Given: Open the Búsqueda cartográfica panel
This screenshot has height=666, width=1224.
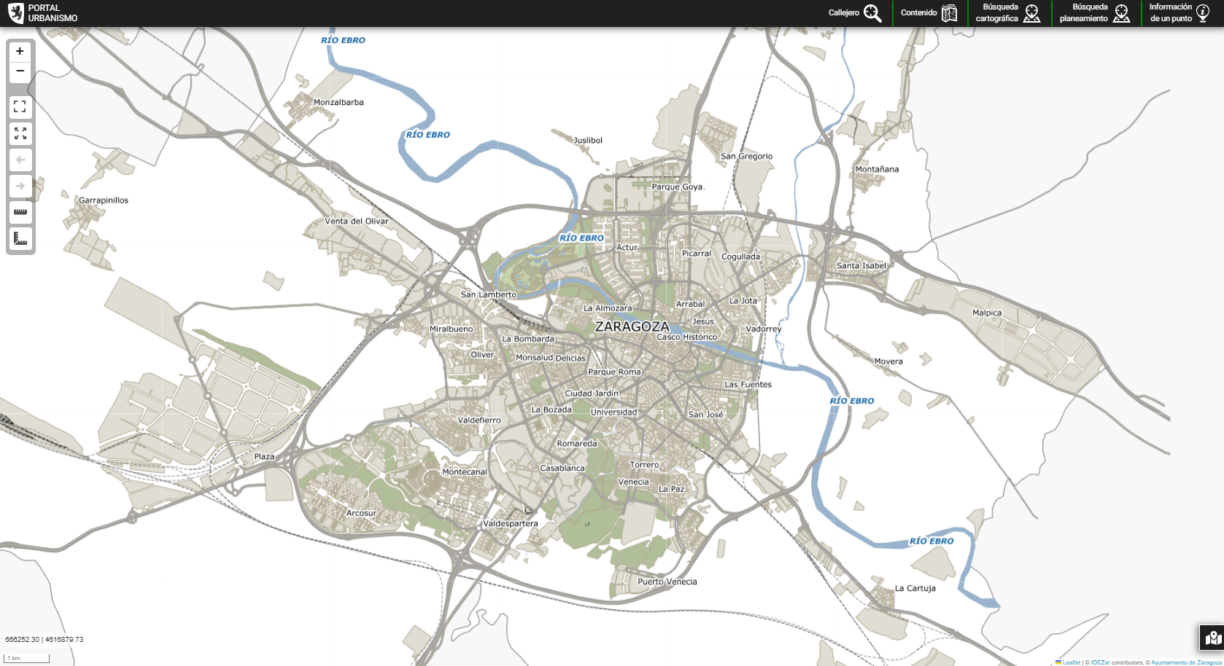Looking at the screenshot, I should [x=1008, y=13].
